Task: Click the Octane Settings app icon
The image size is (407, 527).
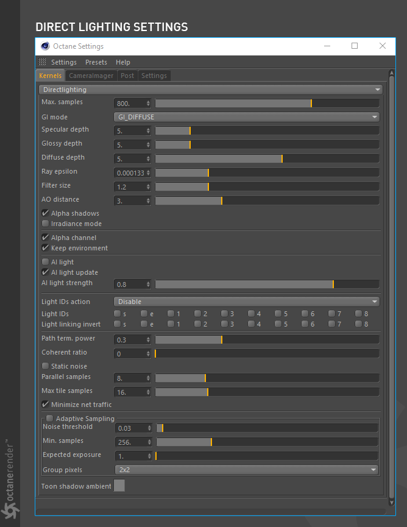Action: 45,46
